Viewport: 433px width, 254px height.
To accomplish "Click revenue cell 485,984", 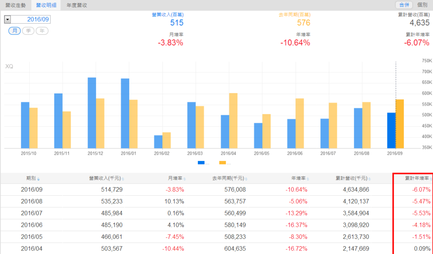I will point(112,213).
